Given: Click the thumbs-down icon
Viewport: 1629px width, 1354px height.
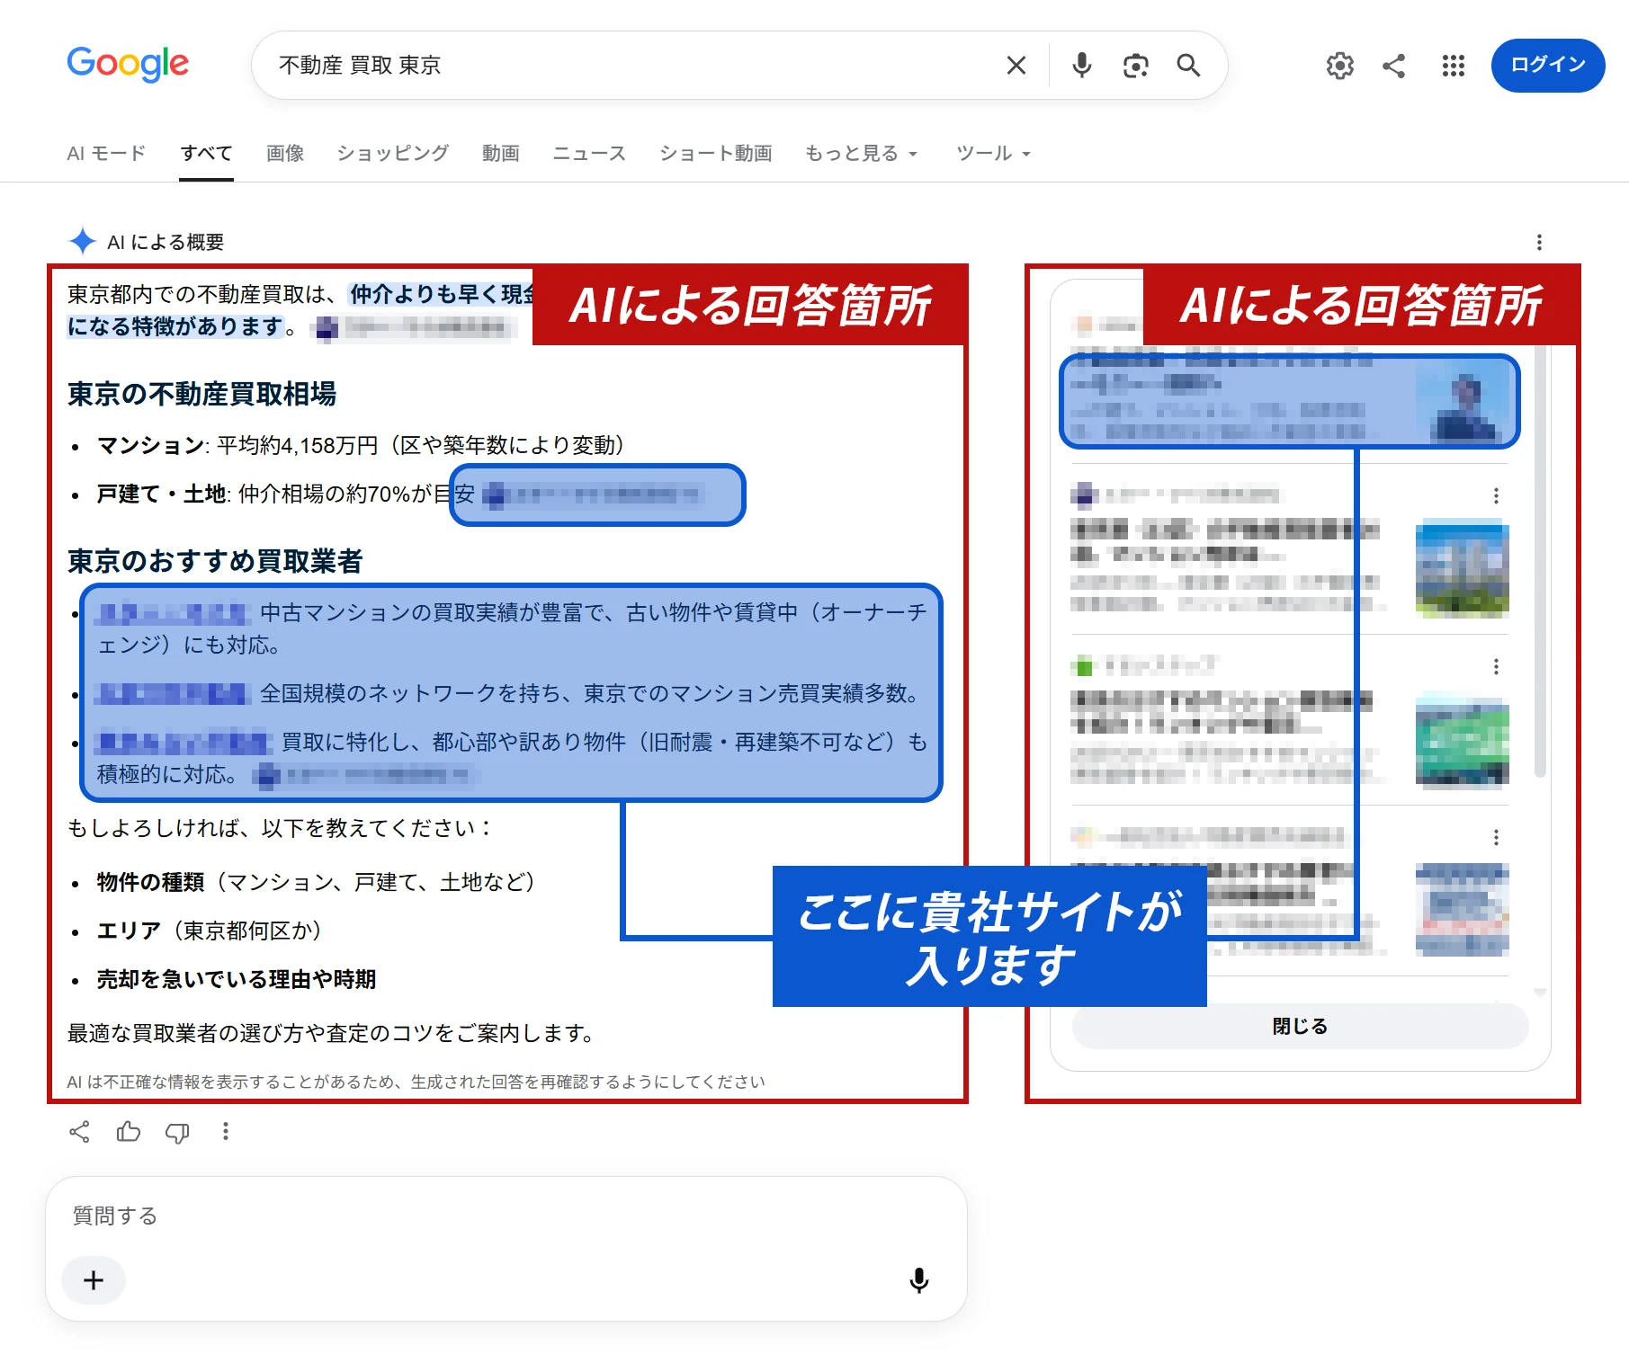Looking at the screenshot, I should click(x=177, y=1133).
